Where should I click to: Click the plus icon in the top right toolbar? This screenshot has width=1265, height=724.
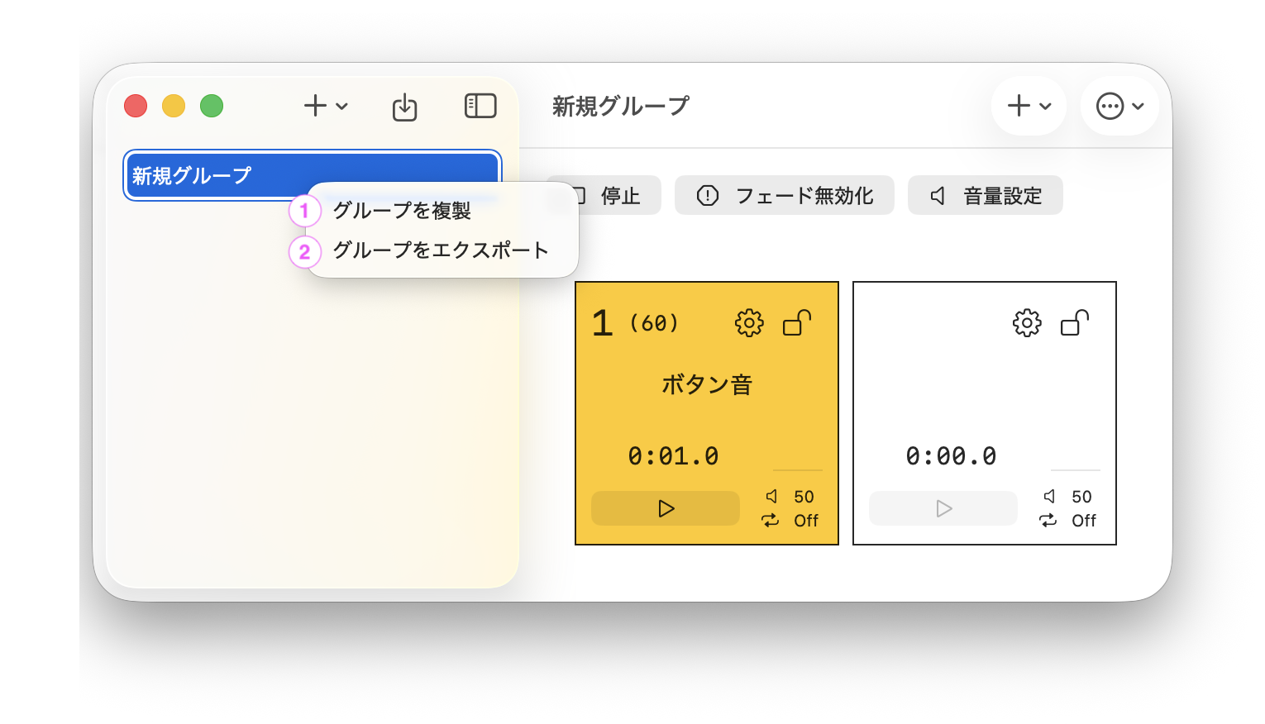coord(1019,106)
